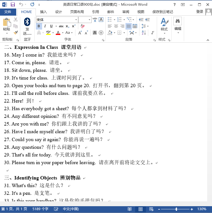Apply the red font color
212x213 pixels.
58,33
